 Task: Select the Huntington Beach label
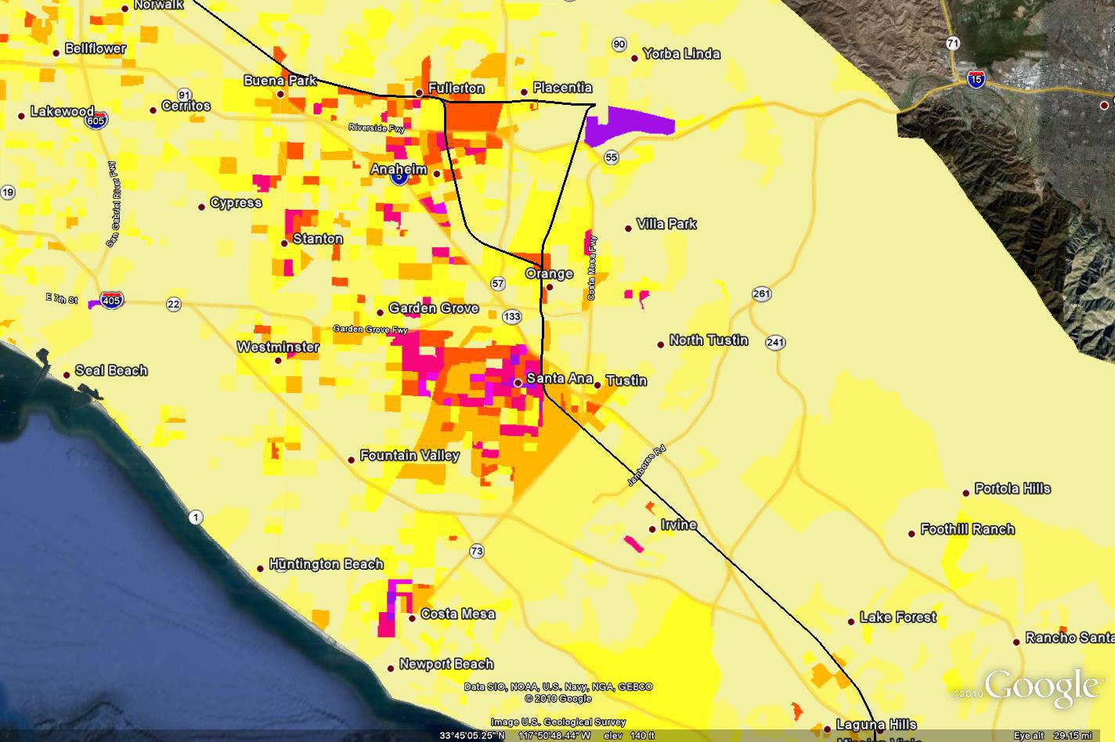point(327,564)
